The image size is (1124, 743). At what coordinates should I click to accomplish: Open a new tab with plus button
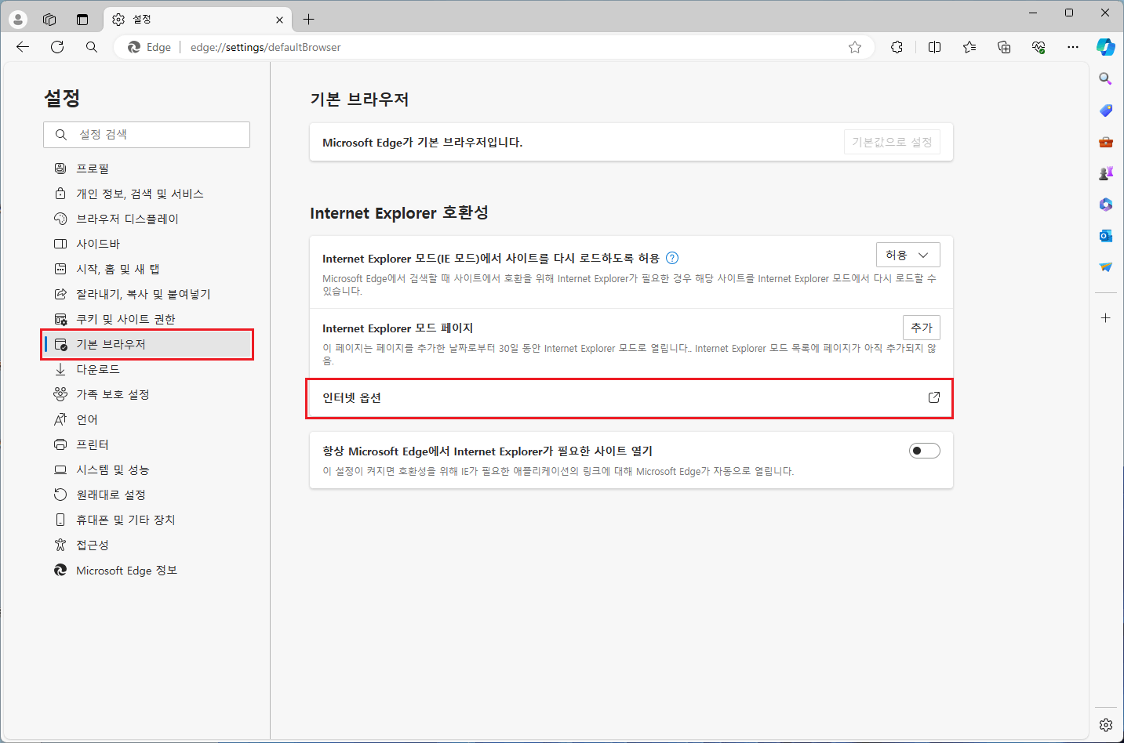(x=309, y=20)
